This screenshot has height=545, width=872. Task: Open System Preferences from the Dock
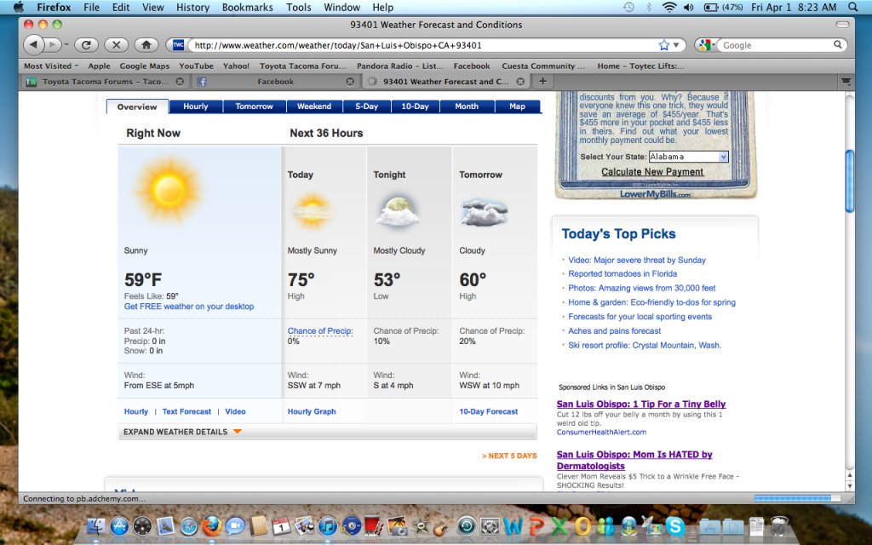pyautogui.click(x=490, y=526)
